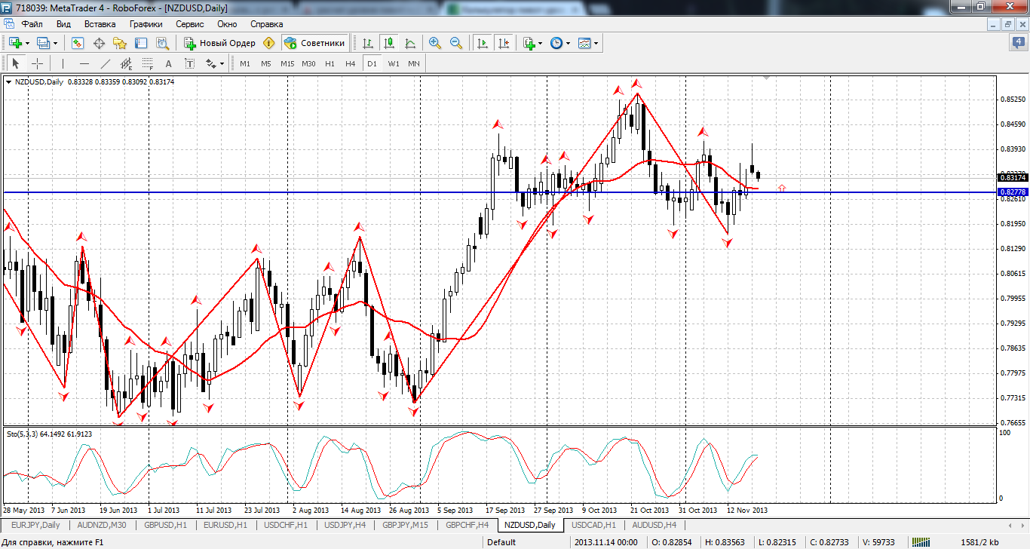1030x549 pixels.
Task: Open the periodicity clock dropdown
Action: coord(568,43)
